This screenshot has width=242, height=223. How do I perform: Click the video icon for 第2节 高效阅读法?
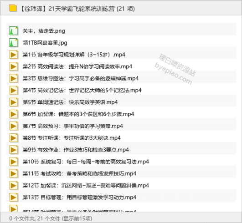(13, 66)
